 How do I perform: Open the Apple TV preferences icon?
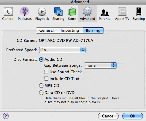click(x=122, y=12)
